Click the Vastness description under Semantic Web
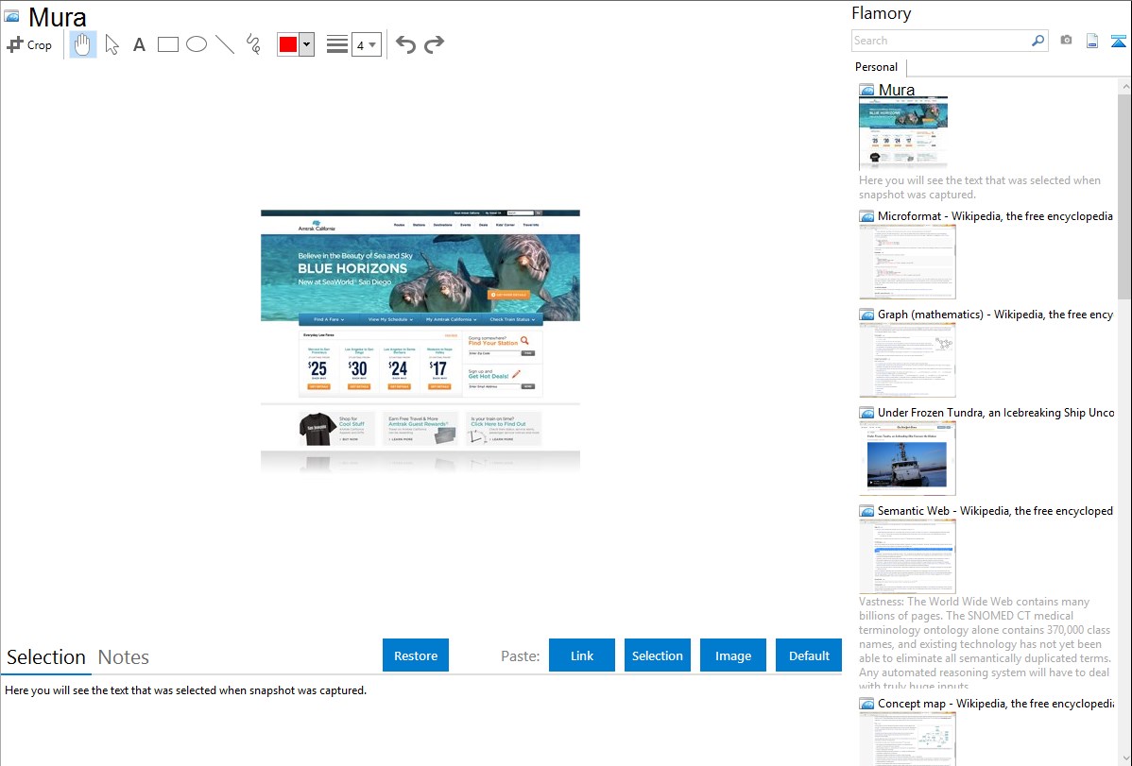 [985, 644]
